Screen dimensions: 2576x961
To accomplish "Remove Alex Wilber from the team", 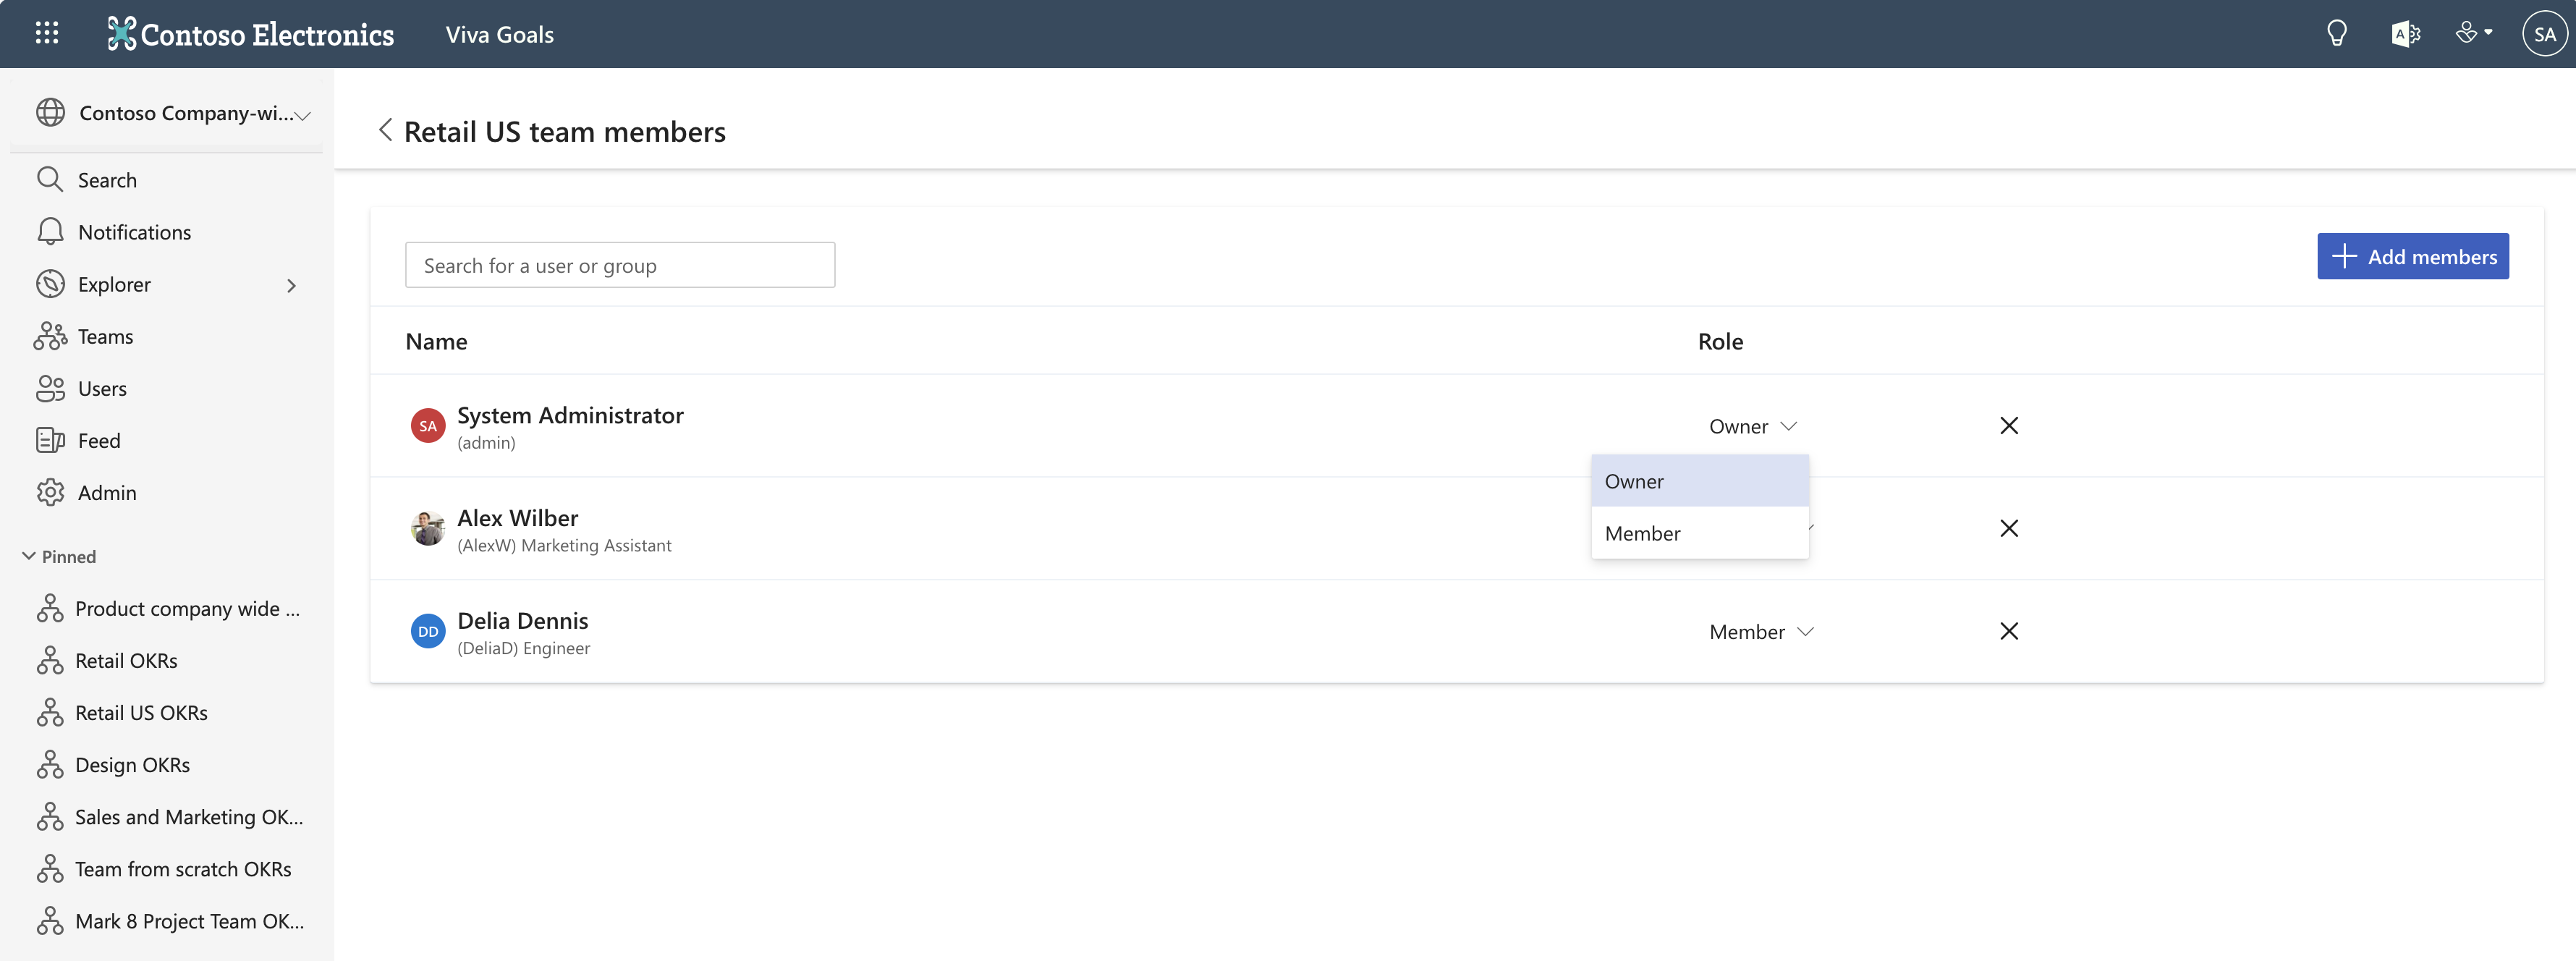I will click(2009, 528).
